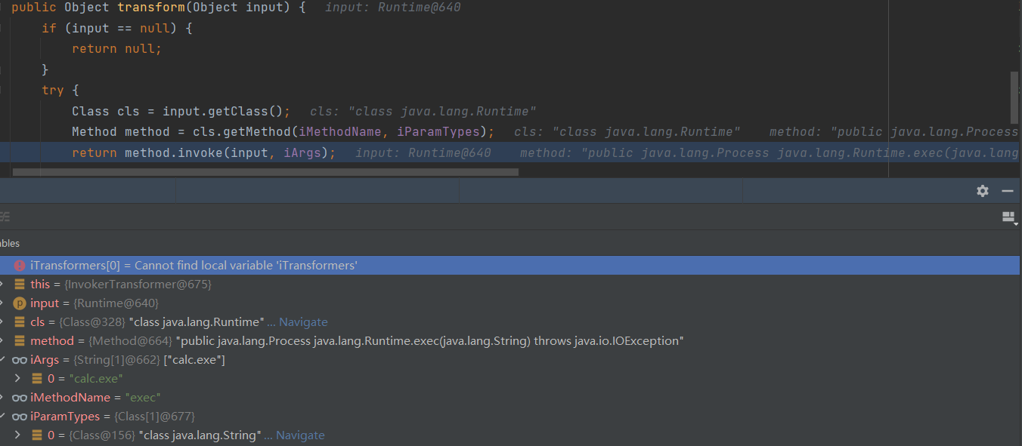Select the Variables panel tab label
Image resolution: width=1022 pixels, height=446 pixels.
9,243
